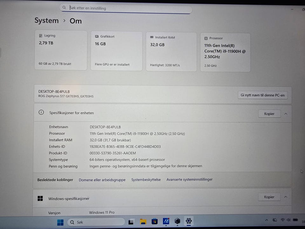Open Systembeskyttelse link
Image resolution: width=305 pixels, height=229 pixels.
click(x=146, y=179)
